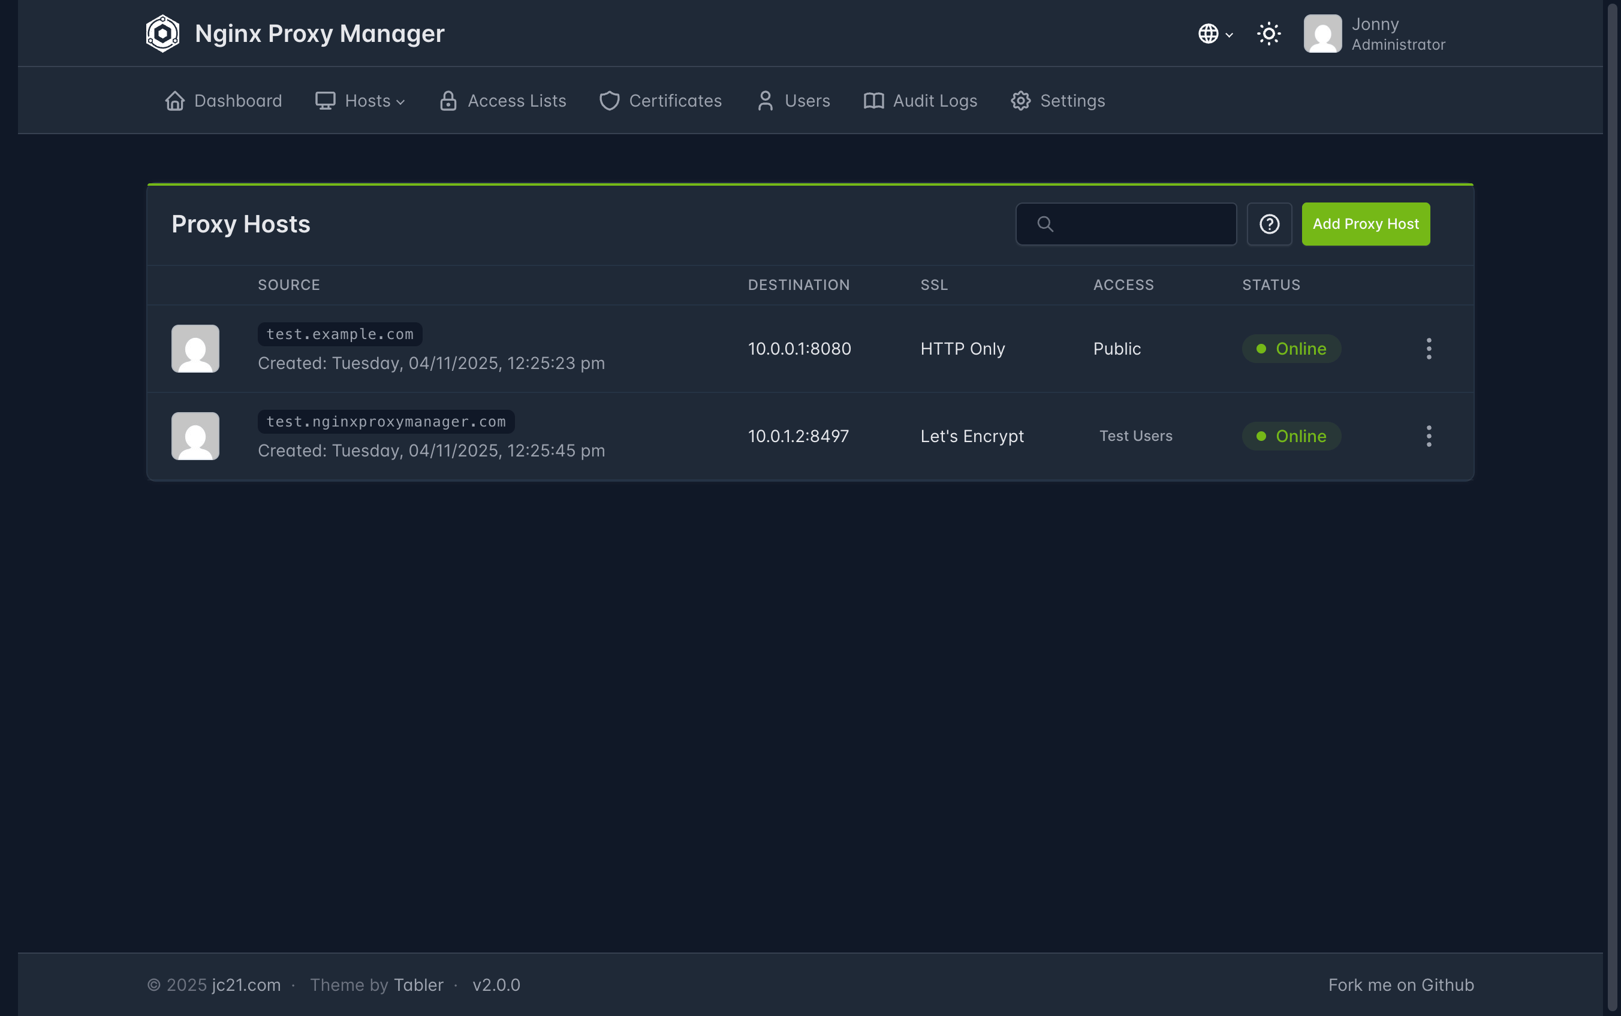The image size is (1621, 1016).
Task: Open Settings from navigation bar
Action: coord(1058,101)
